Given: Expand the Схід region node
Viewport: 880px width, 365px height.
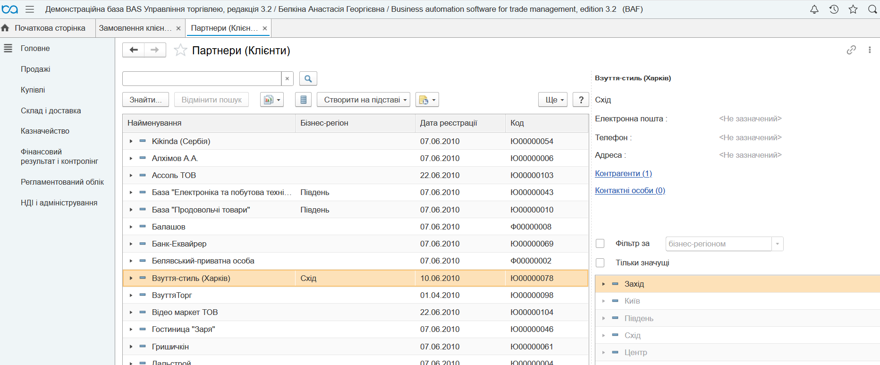Looking at the screenshot, I should [x=603, y=335].
